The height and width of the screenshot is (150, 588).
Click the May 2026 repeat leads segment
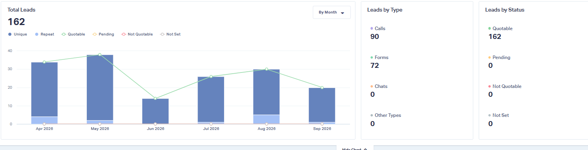tap(100, 122)
